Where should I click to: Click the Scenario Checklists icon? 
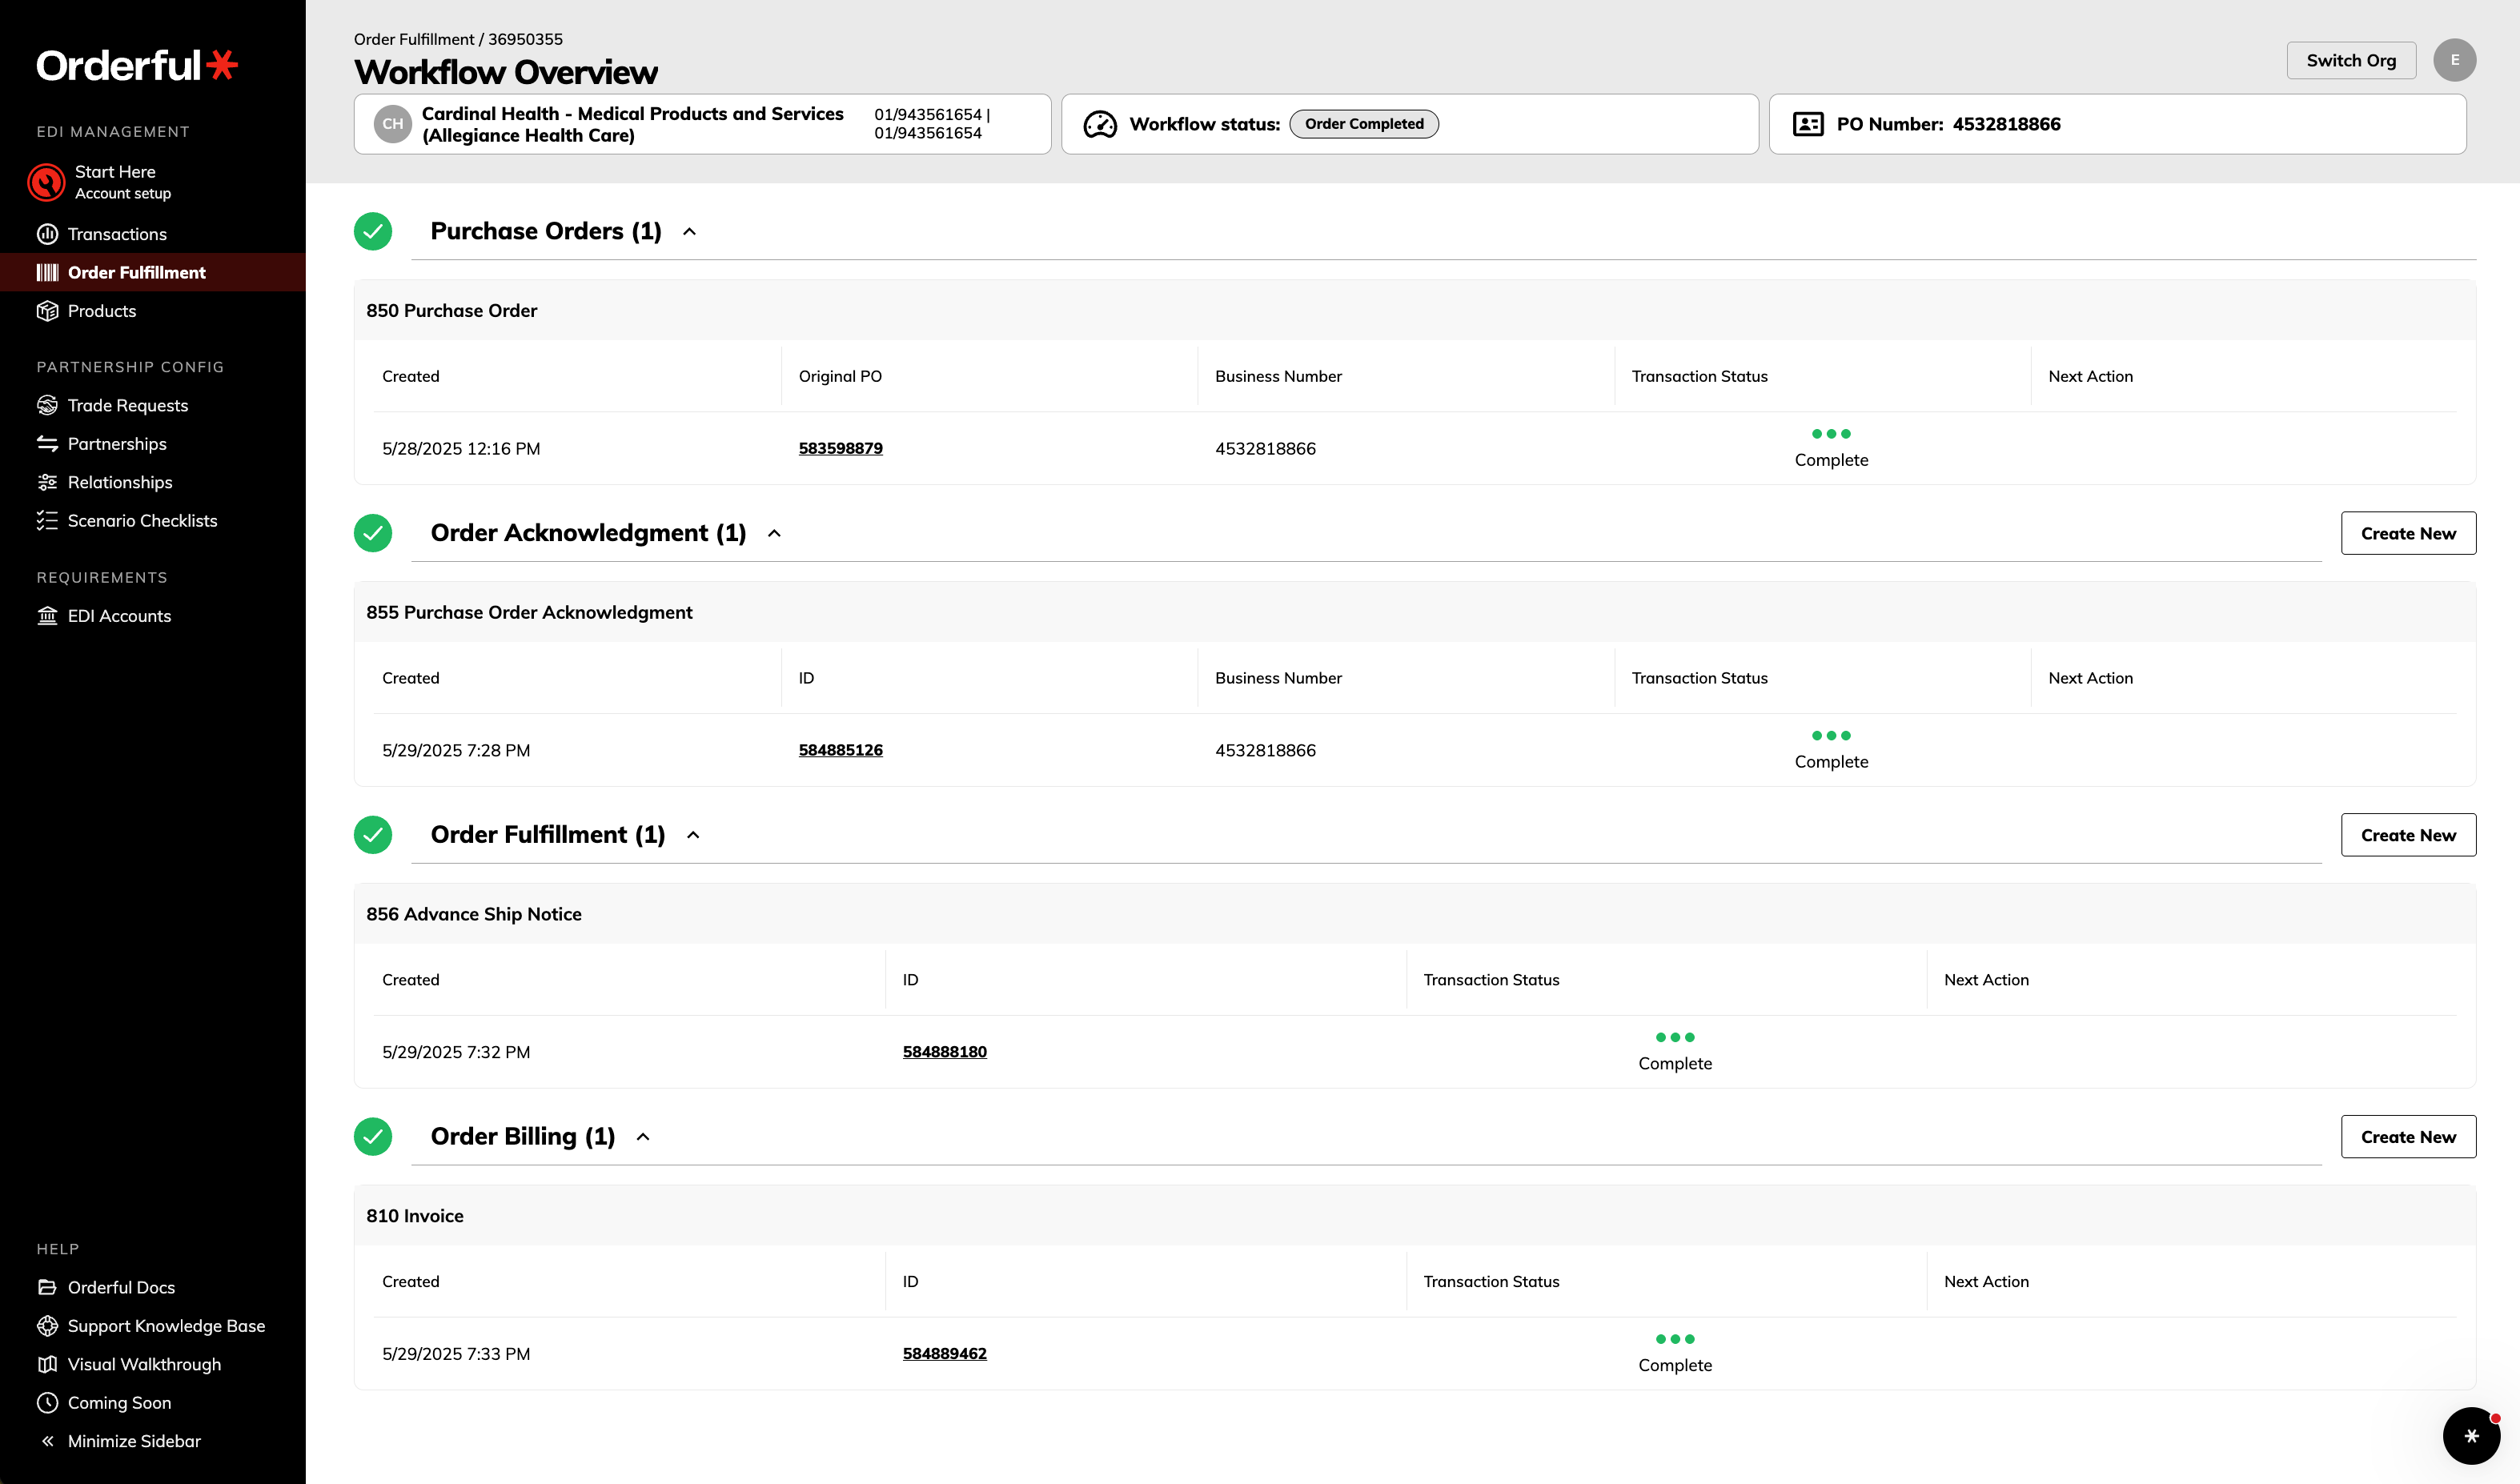pos(47,520)
